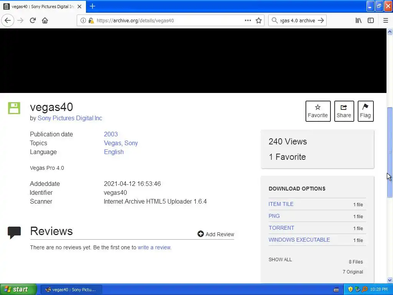Select the vegas40 Sony Pictures tab
This screenshot has width=393, height=295.
43,7
